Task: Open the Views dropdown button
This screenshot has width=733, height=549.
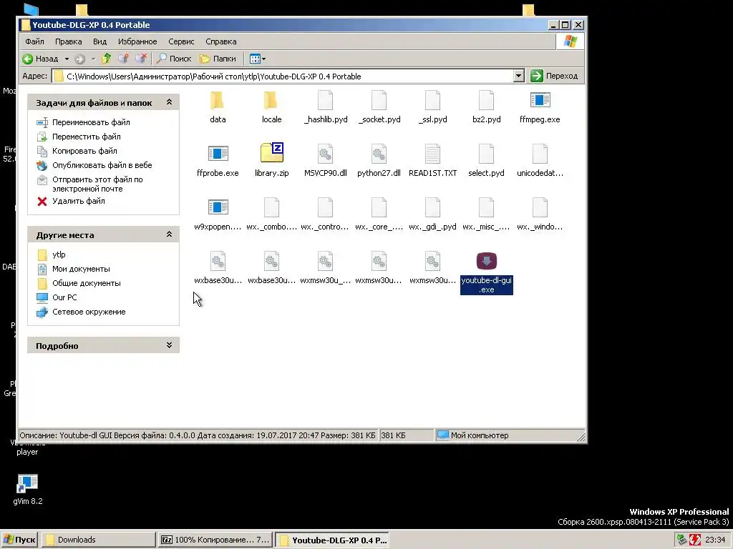Action: tap(257, 59)
